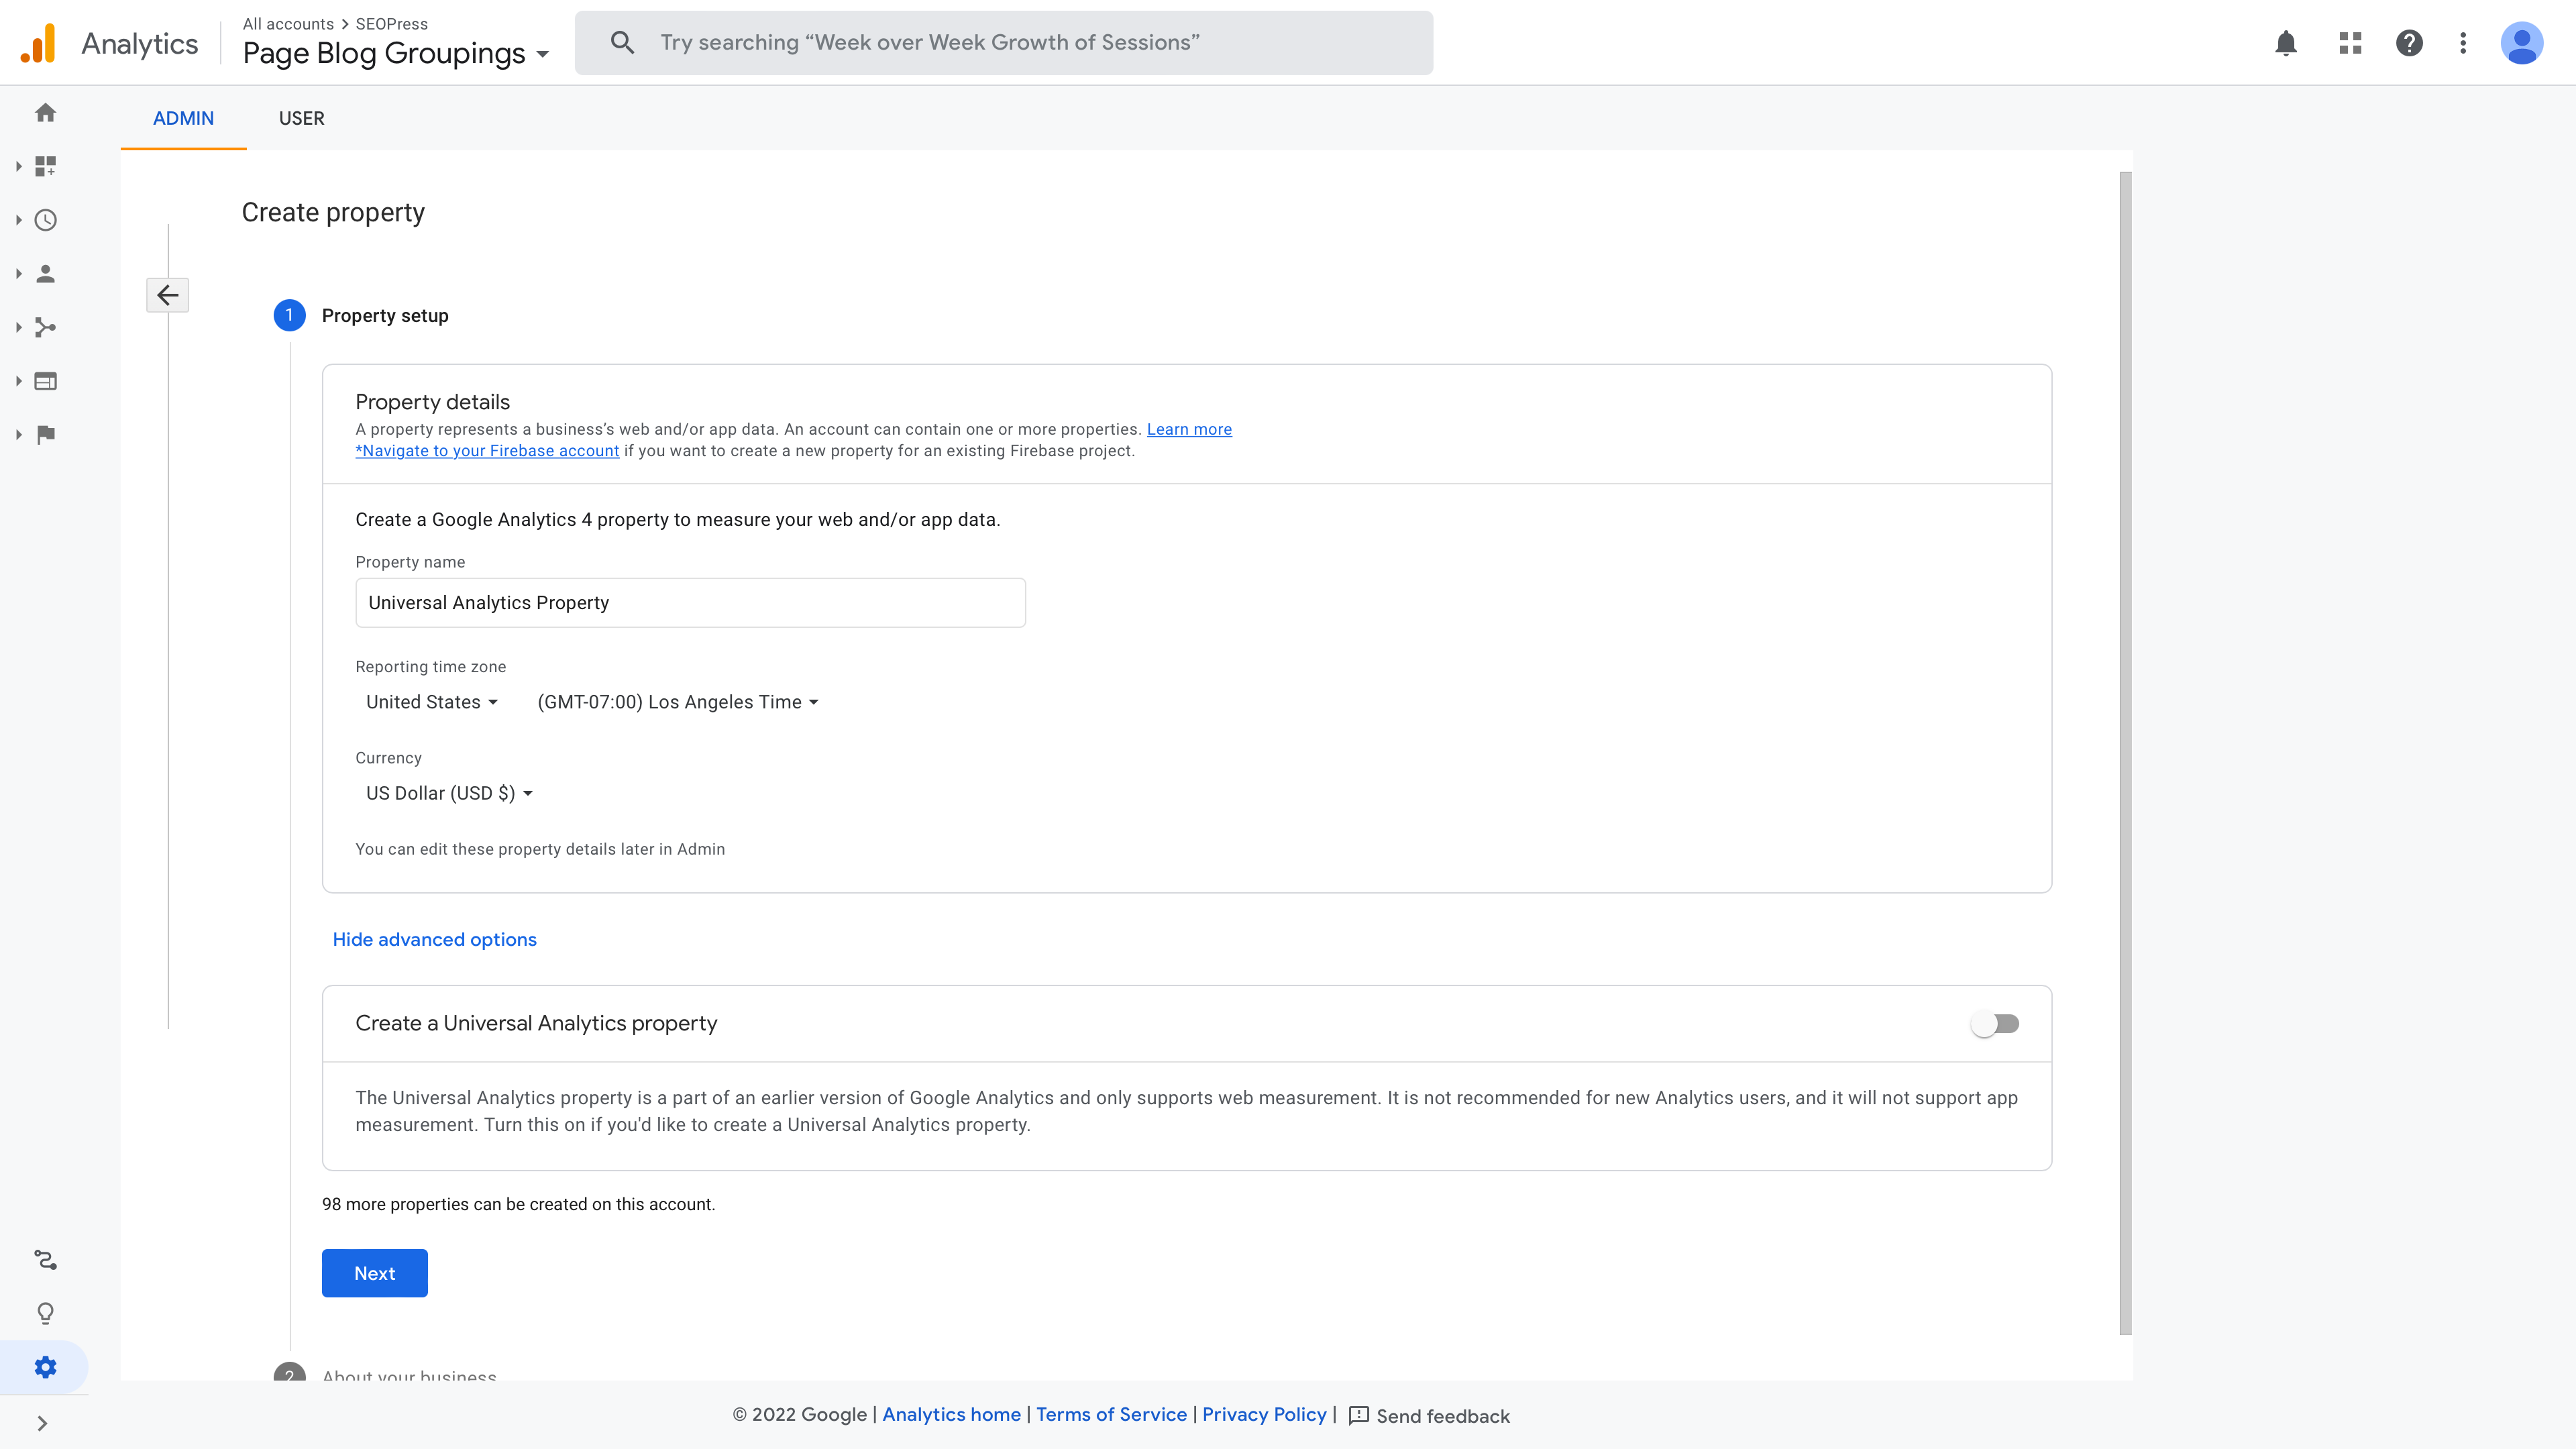This screenshot has width=2576, height=1449.
Task: Open the Acquisition branching icon
Action: [45, 327]
